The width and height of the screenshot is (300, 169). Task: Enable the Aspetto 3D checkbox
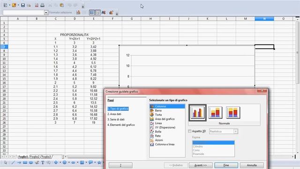189,131
